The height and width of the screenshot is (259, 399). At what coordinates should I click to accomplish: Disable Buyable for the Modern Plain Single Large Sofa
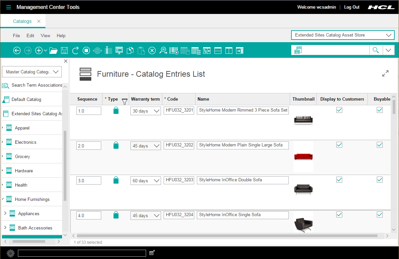tap(379, 145)
